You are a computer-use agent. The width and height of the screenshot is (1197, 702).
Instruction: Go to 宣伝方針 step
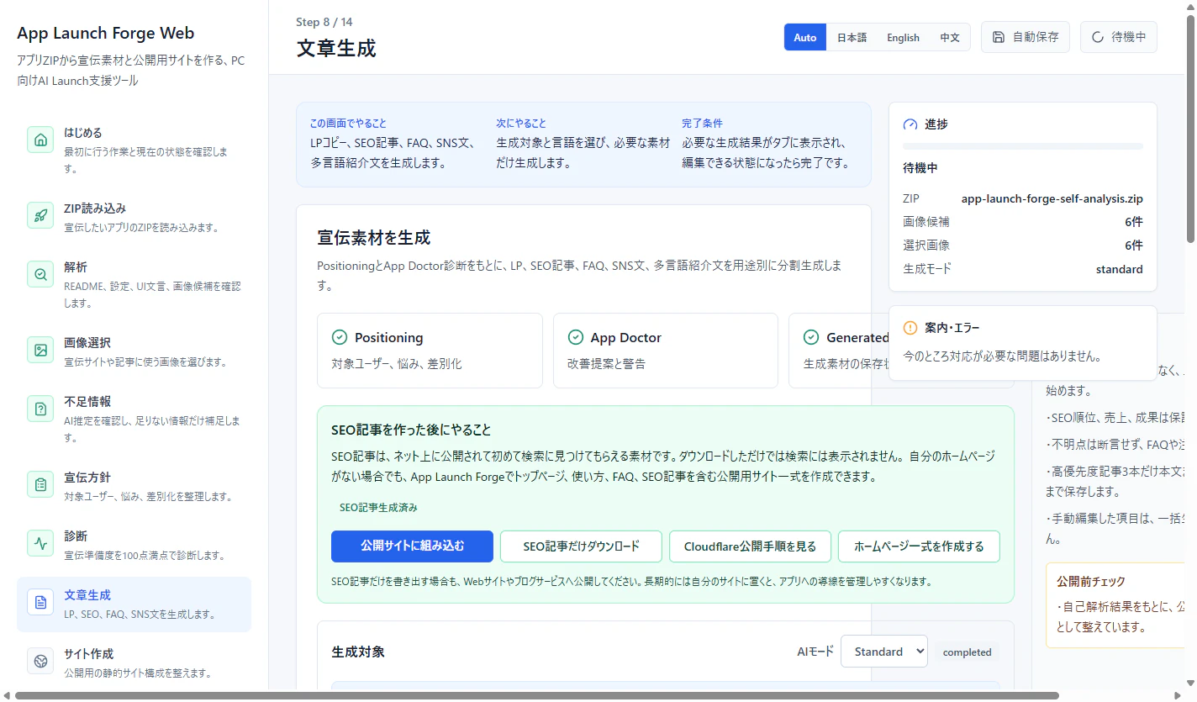point(134,486)
